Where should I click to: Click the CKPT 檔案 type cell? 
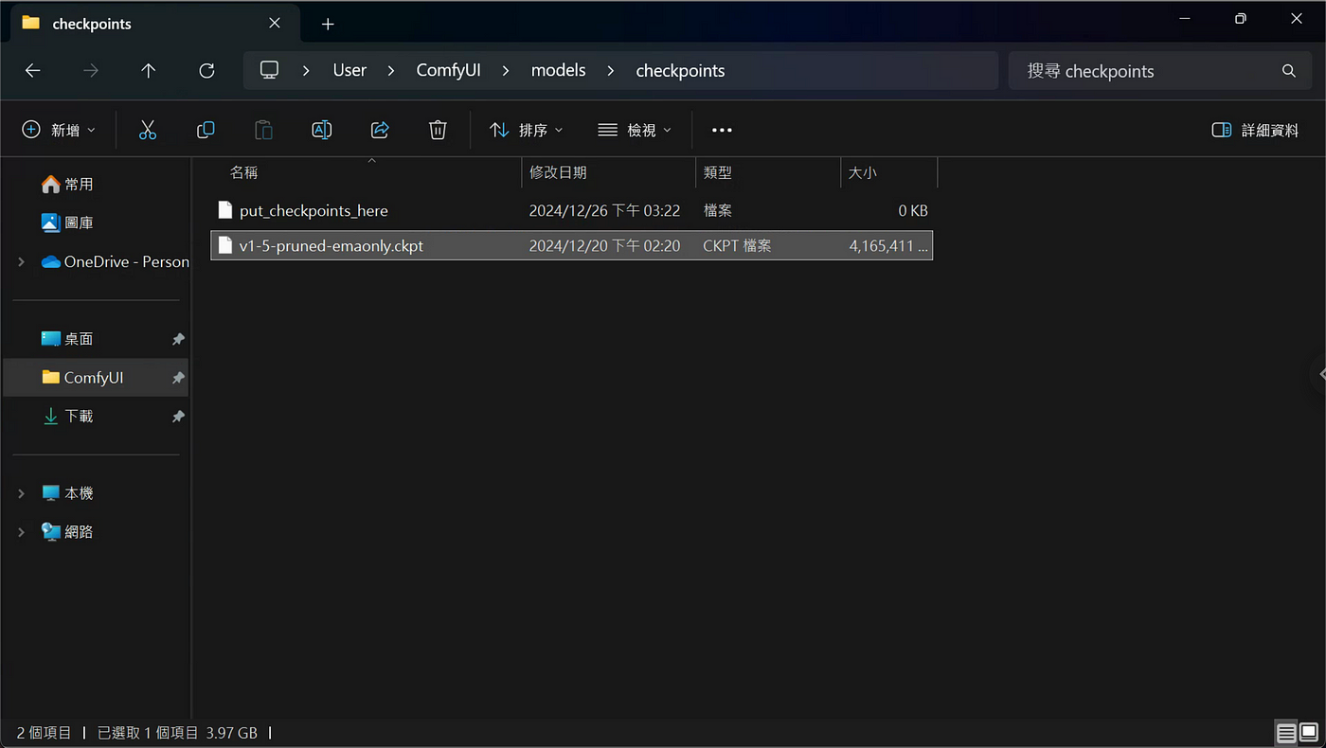737,245
